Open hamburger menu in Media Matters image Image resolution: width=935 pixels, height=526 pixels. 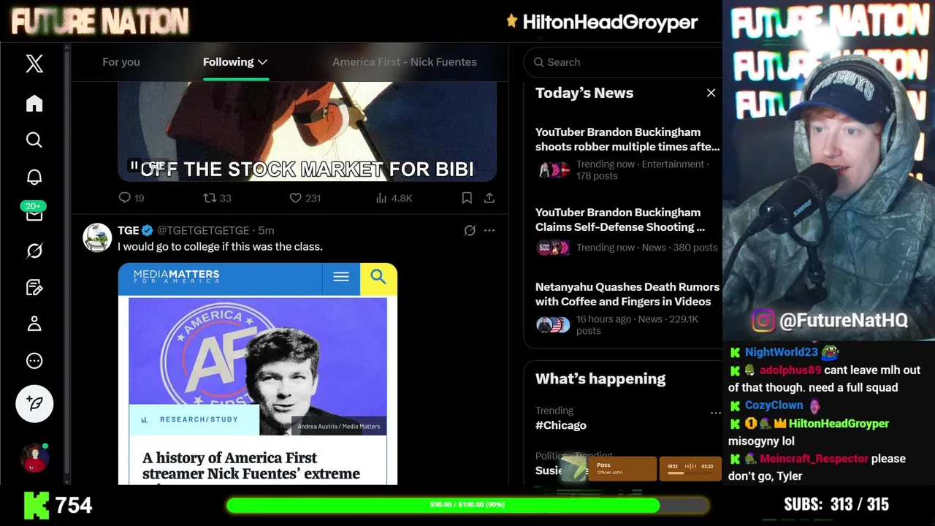pos(341,277)
